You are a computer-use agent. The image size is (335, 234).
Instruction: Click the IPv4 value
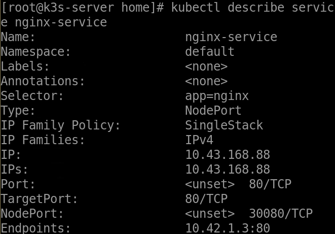coord(199,140)
